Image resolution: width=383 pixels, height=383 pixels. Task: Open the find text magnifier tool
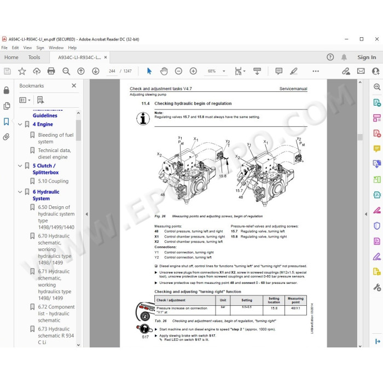point(66,71)
